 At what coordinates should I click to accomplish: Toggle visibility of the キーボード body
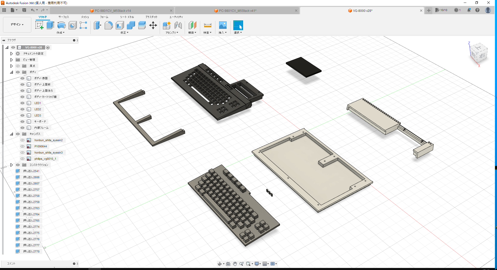(x=22, y=121)
